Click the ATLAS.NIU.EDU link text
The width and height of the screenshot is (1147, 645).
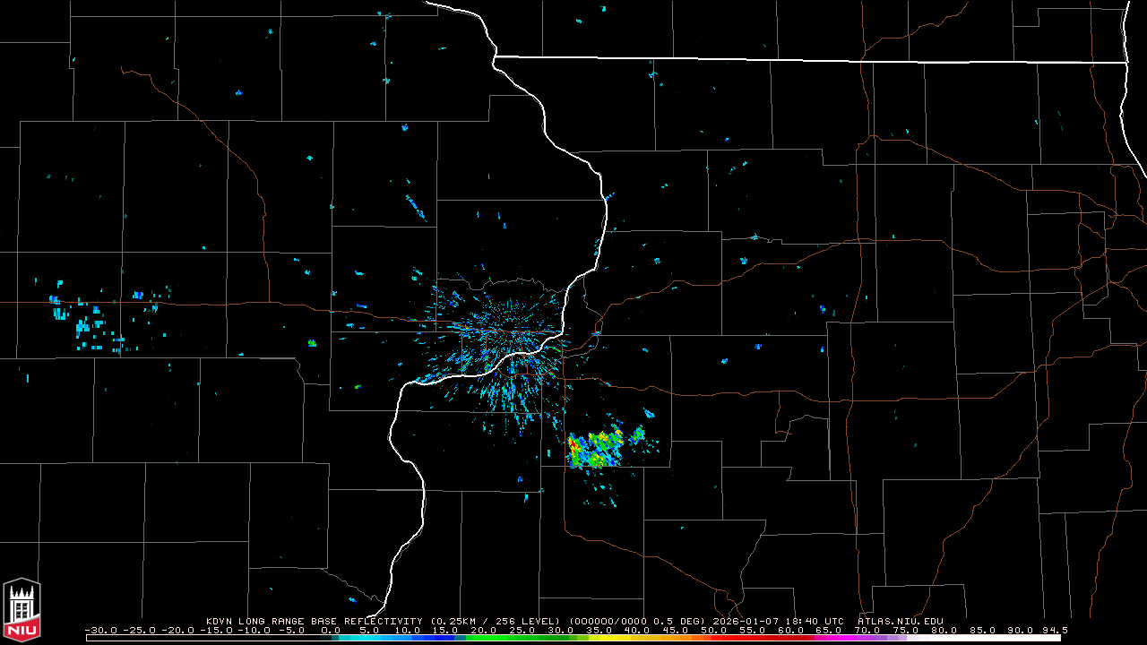pyautogui.click(x=900, y=621)
